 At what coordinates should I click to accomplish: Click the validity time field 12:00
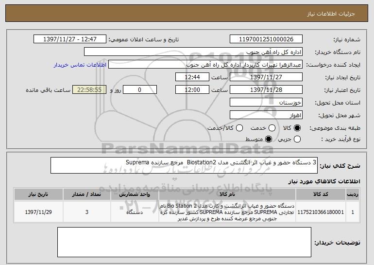(x=192, y=90)
